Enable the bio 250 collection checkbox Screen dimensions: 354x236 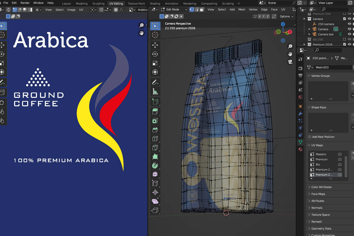point(345,39)
